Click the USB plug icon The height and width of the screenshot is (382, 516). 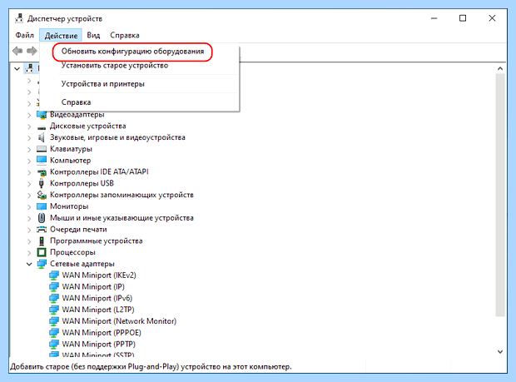[x=42, y=183]
